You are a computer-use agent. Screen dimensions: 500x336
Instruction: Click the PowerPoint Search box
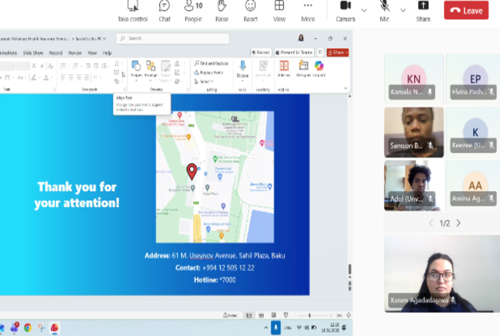173,39
